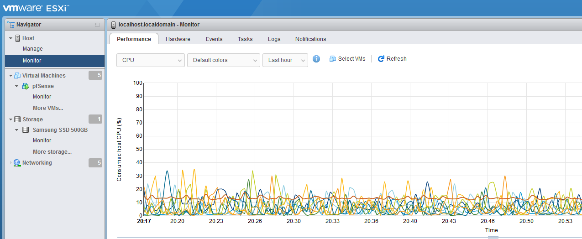The height and width of the screenshot is (239, 582).
Task: Click the Networking globe icon
Action: pyautogui.click(x=17, y=163)
